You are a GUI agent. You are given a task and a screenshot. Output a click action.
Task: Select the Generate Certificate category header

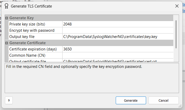(x=28, y=43)
